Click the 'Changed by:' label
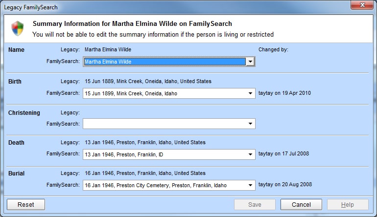 point(273,49)
